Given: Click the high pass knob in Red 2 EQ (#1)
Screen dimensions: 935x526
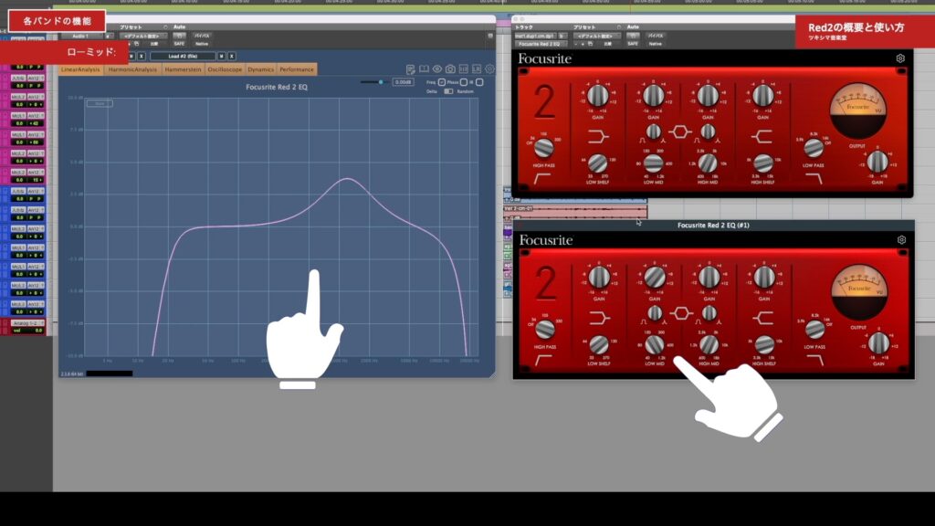Looking at the screenshot, I should click(545, 329).
